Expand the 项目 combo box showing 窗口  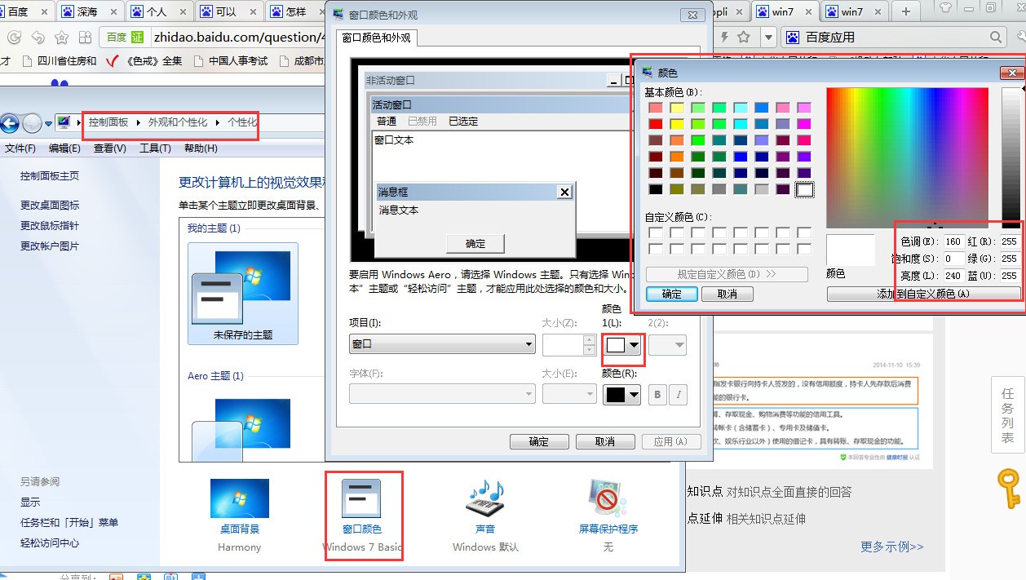[x=442, y=345]
